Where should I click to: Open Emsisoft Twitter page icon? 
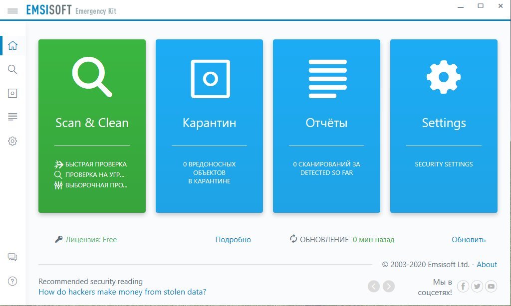coord(477,286)
